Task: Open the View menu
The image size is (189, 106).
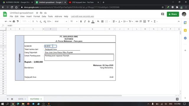Action: click(22, 16)
